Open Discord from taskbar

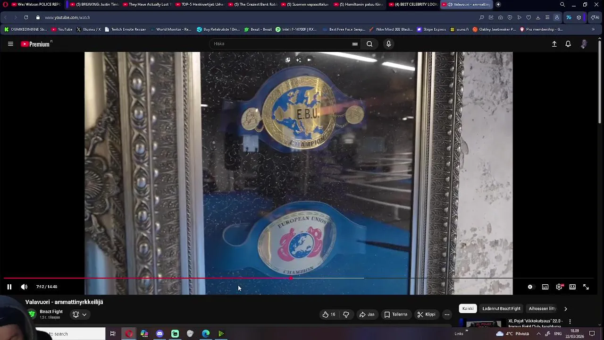click(159, 334)
